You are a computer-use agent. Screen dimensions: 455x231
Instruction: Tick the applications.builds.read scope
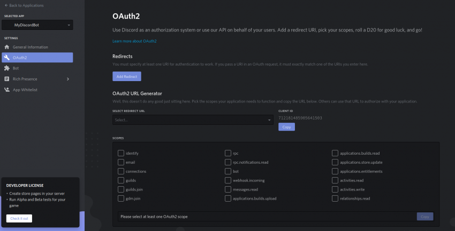pyautogui.click(x=335, y=153)
